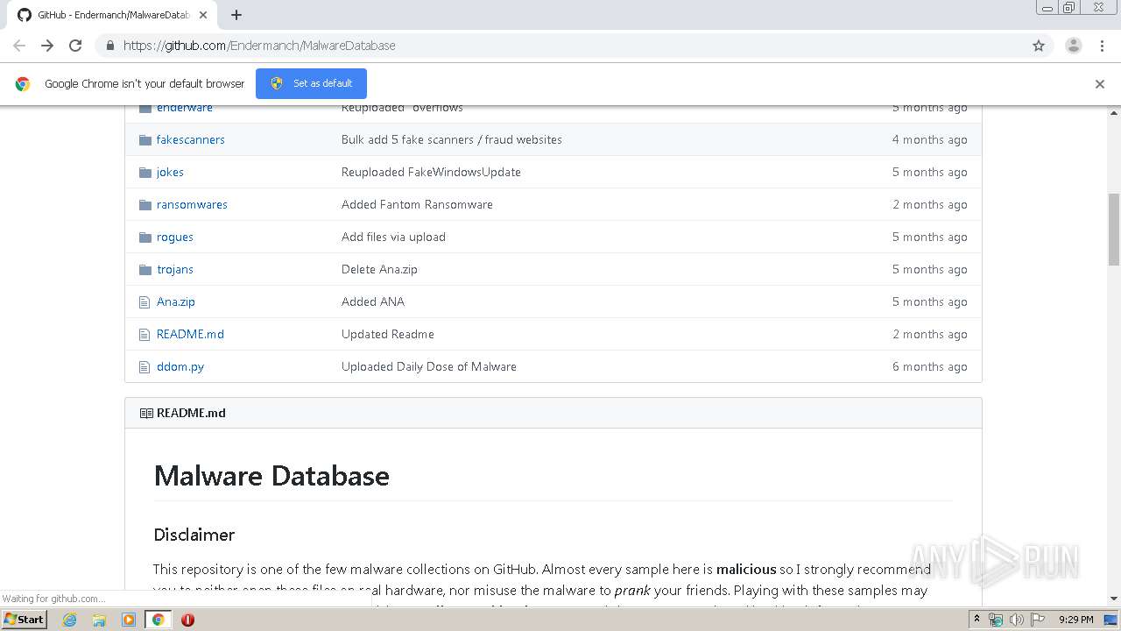Viewport: 1121px width, 631px height.
Task: Launch Internet Explorer from taskbar
Action: pos(70,620)
